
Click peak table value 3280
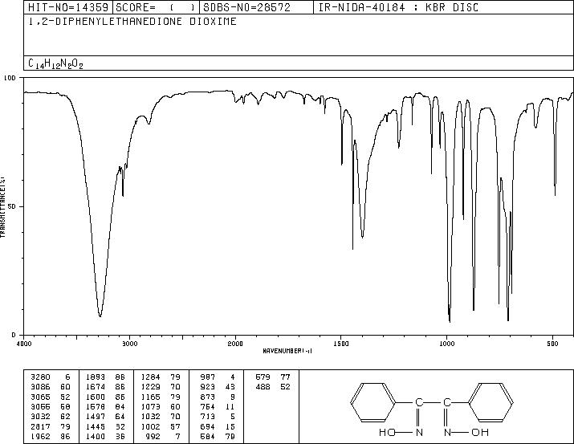click(40, 377)
